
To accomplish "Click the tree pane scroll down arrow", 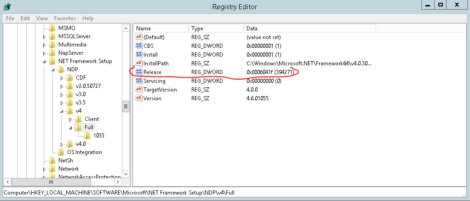I will [x=126, y=174].
